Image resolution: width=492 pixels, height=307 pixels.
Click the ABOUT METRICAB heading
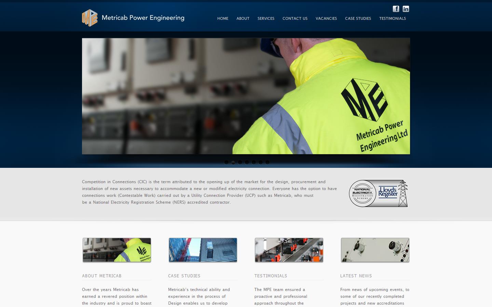101,276
